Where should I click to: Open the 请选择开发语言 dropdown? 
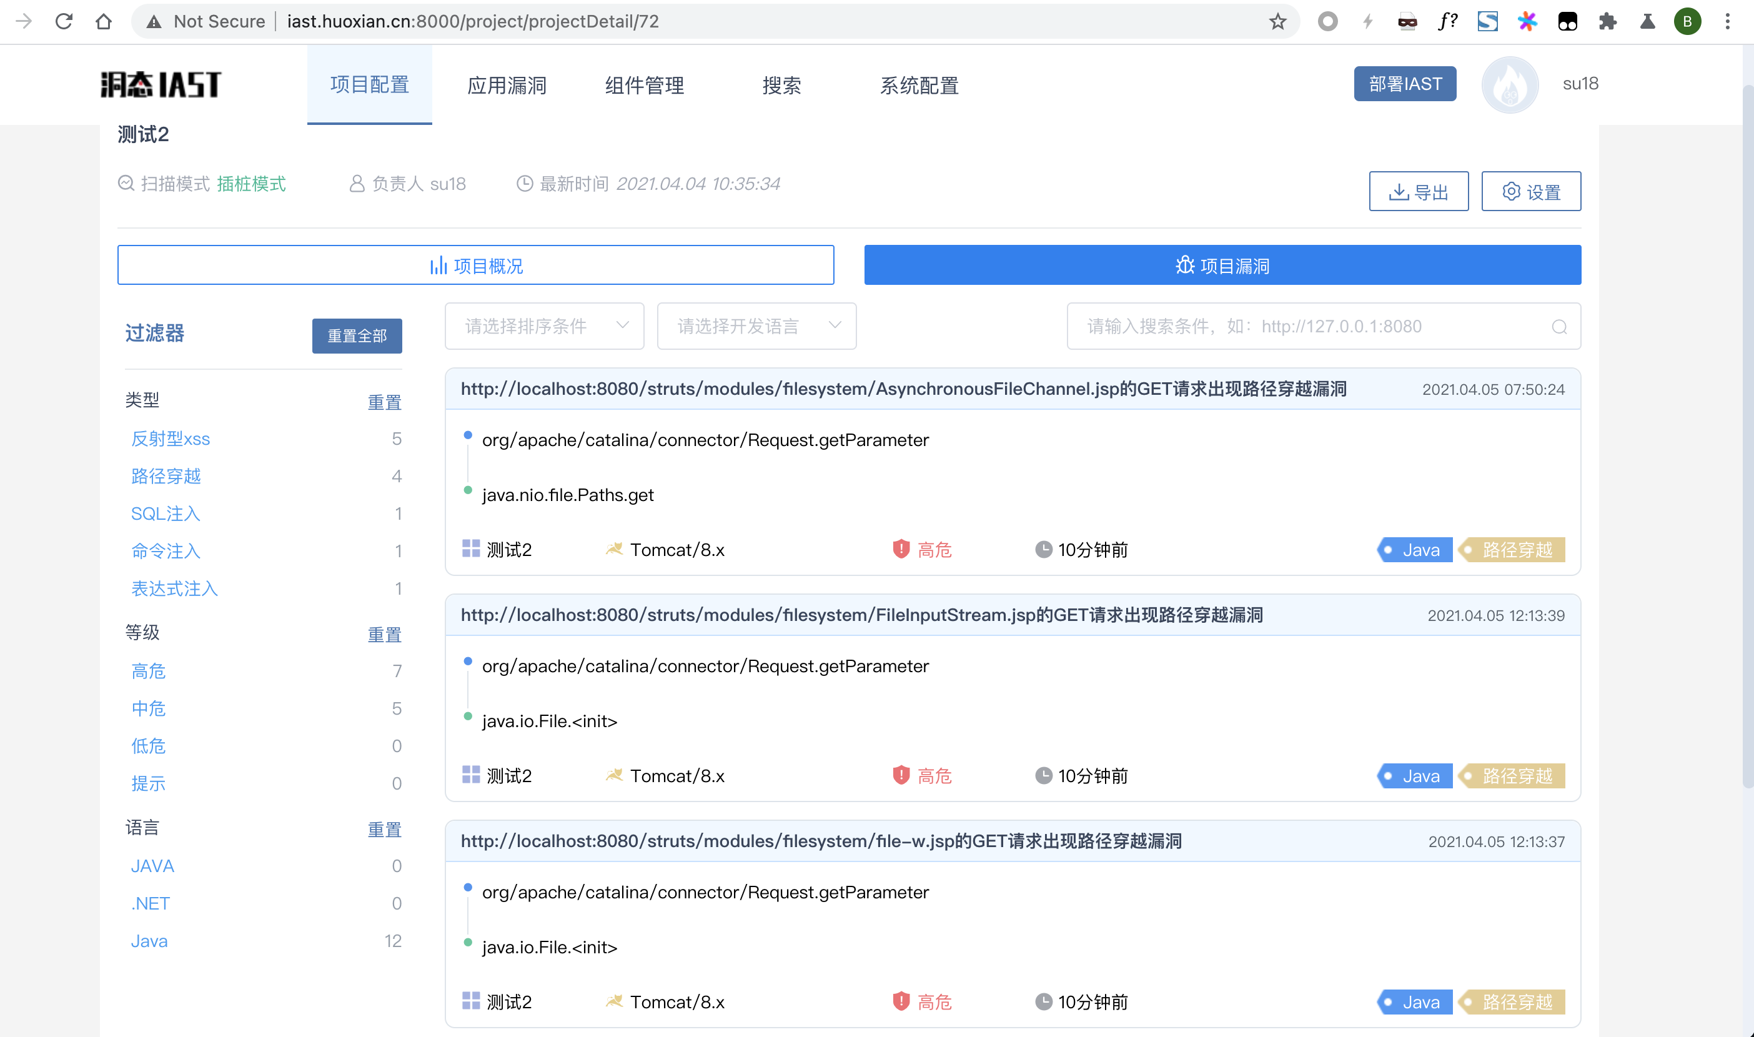click(756, 326)
